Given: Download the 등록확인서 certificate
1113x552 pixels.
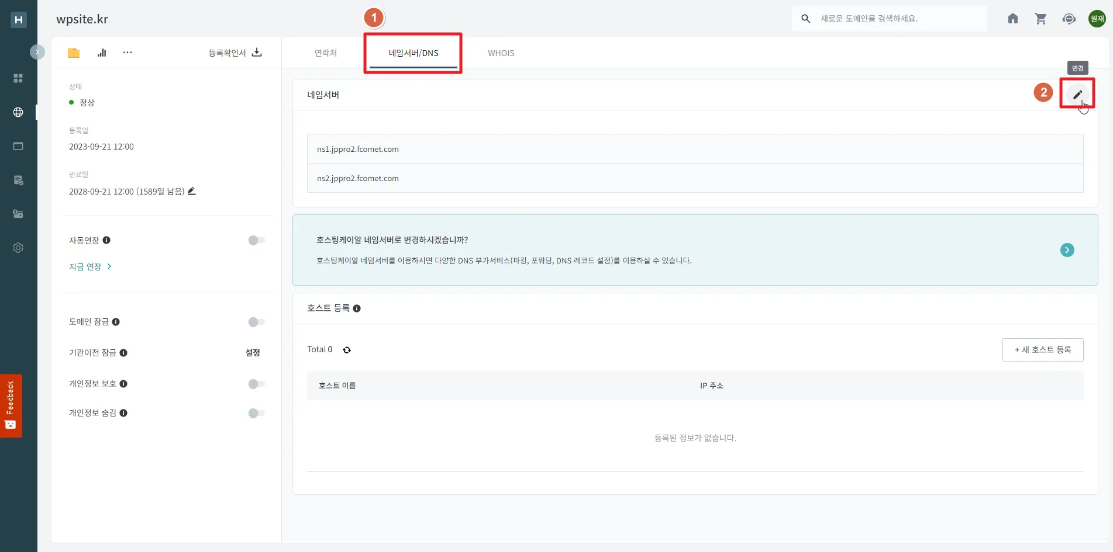Looking at the screenshot, I should 235,53.
